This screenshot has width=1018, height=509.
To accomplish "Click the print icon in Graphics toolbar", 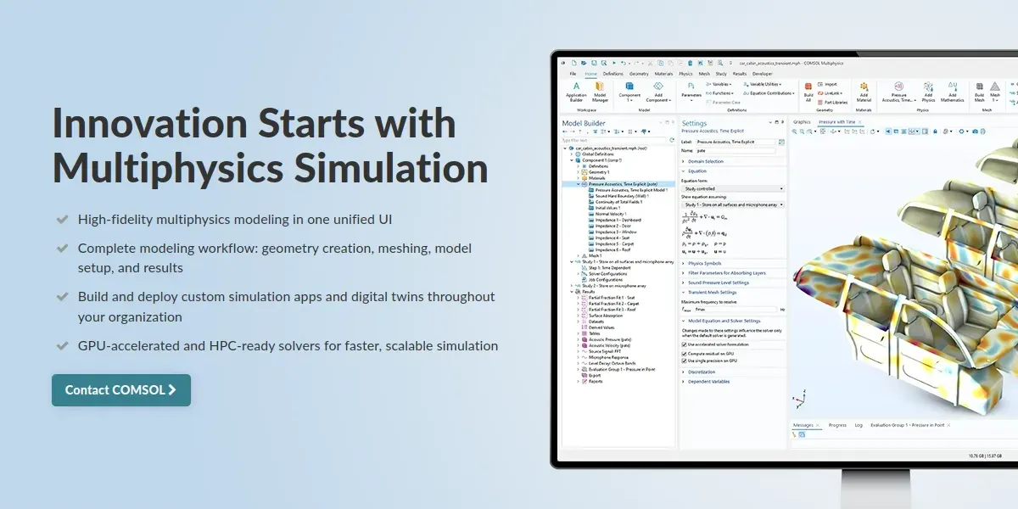I will pos(982,131).
